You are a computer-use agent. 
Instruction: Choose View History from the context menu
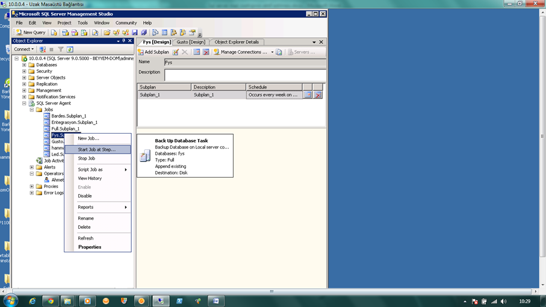pos(90,179)
